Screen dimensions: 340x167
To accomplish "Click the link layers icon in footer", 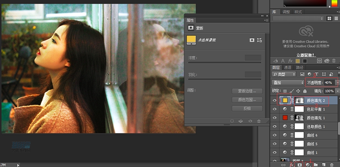I will (283, 165).
